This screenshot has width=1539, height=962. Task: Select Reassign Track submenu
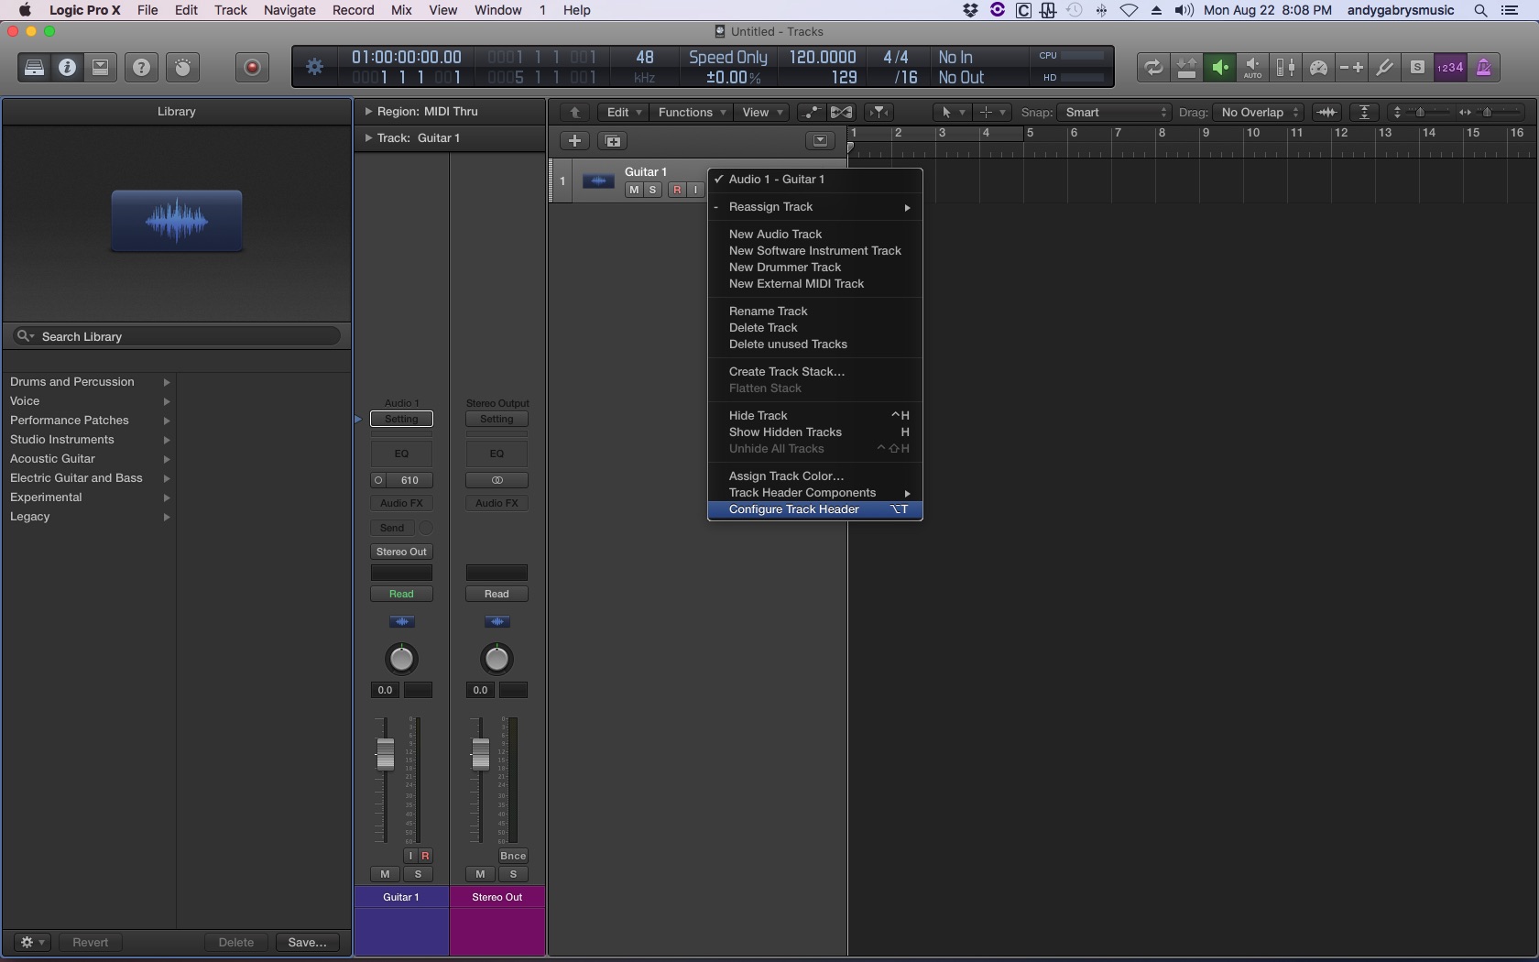pyautogui.click(x=815, y=207)
